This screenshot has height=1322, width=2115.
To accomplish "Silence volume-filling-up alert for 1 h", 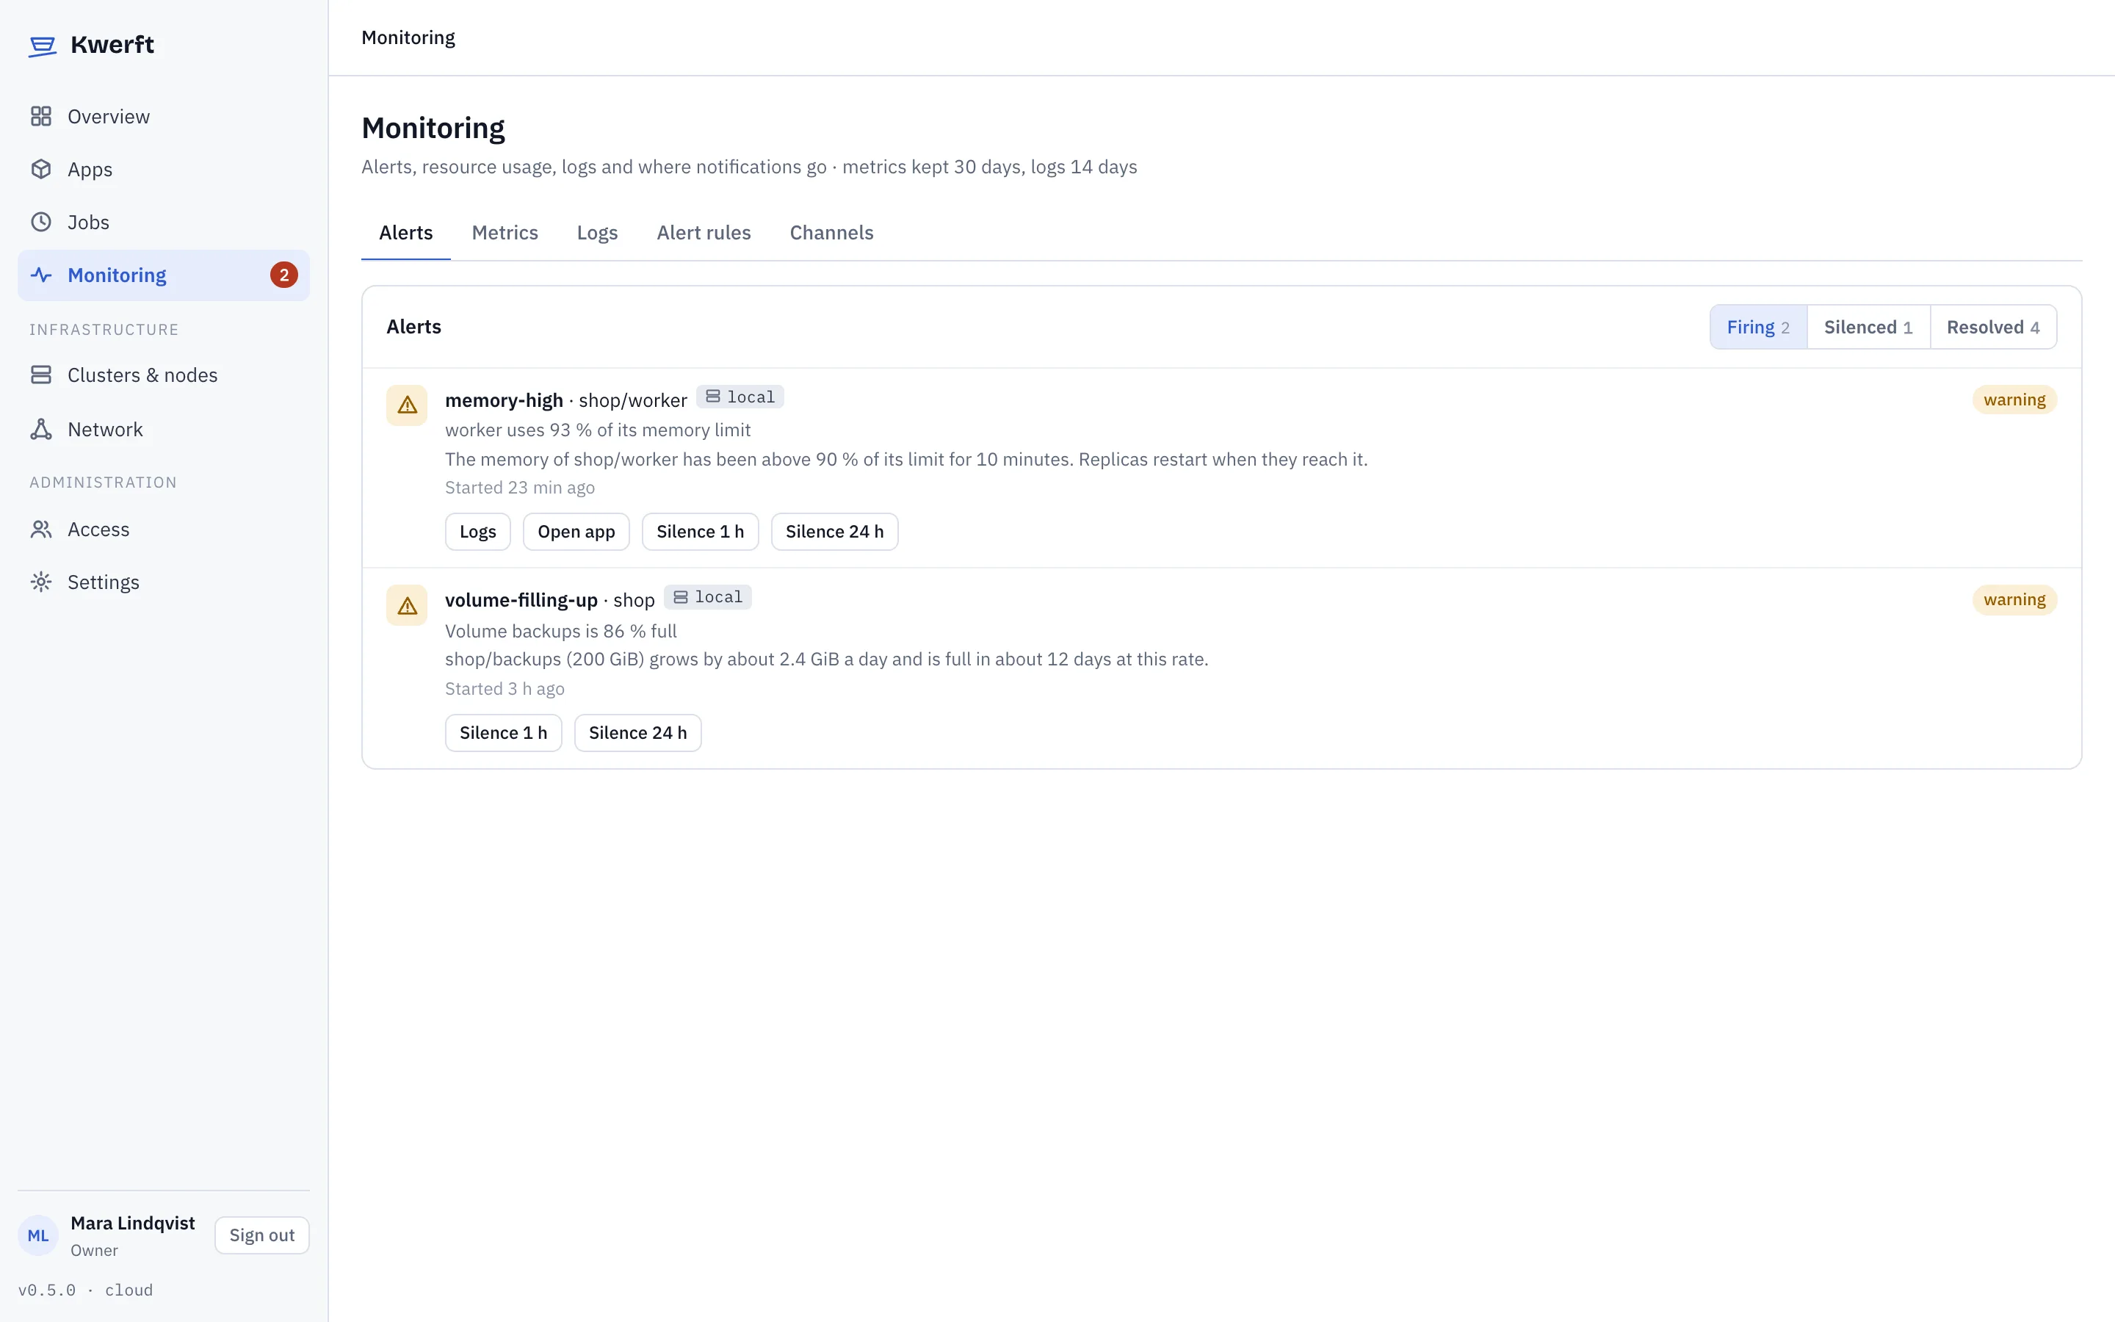I will click(503, 733).
